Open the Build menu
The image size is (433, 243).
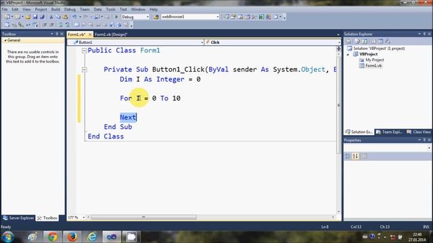55,9
